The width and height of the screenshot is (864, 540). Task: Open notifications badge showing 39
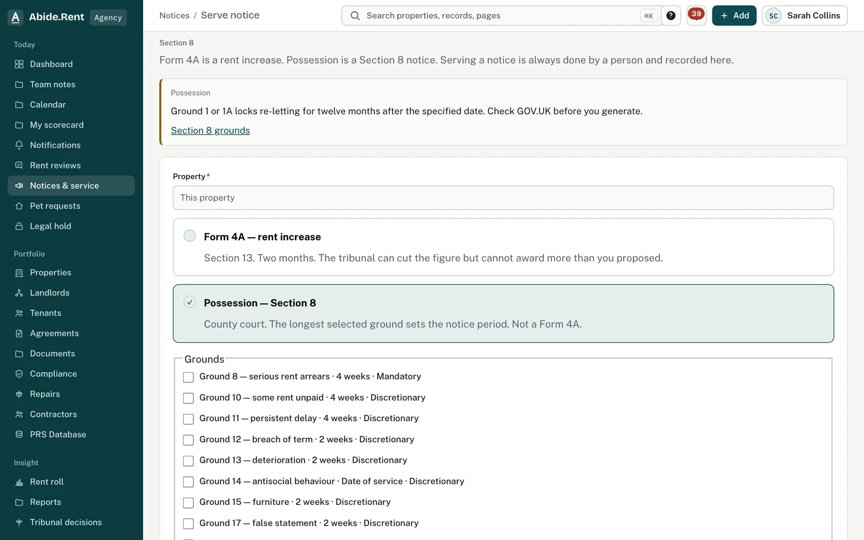697,15
